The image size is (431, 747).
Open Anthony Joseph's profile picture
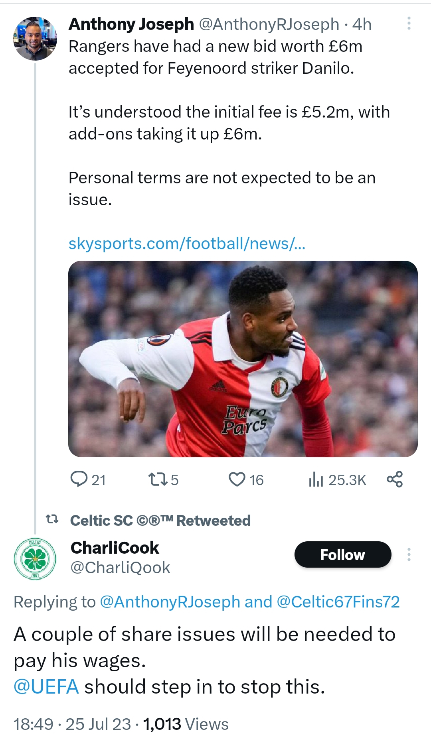click(x=35, y=39)
